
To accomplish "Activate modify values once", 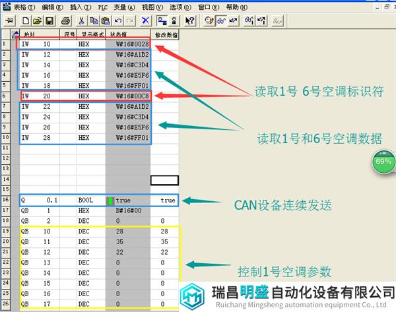I will (261, 20).
